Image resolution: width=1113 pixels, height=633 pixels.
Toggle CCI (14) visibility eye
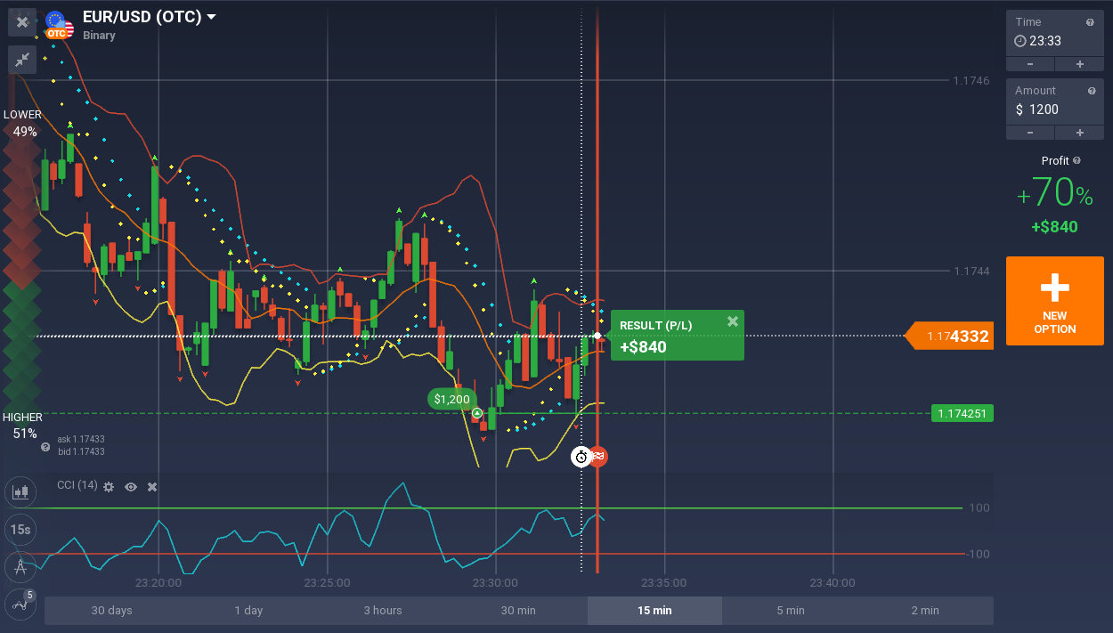pos(131,487)
